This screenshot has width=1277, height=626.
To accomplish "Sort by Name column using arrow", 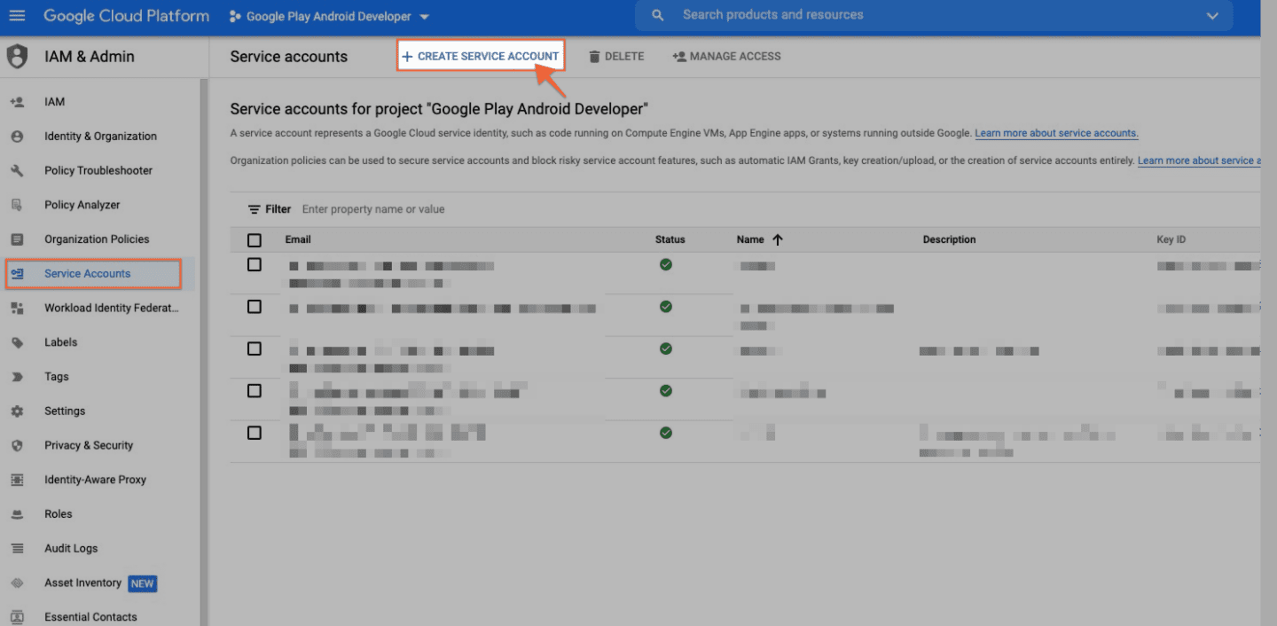I will coord(778,239).
